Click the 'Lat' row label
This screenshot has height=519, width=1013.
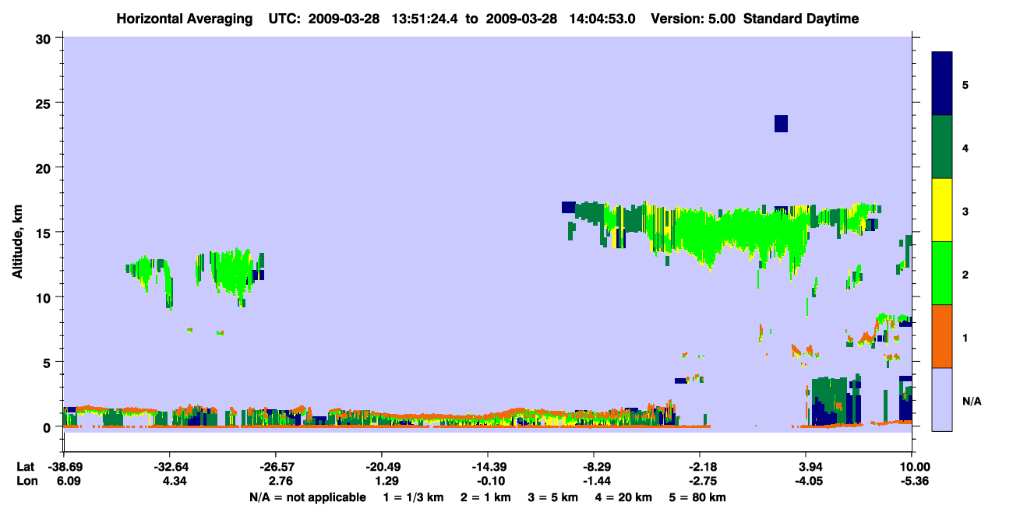[x=26, y=467]
